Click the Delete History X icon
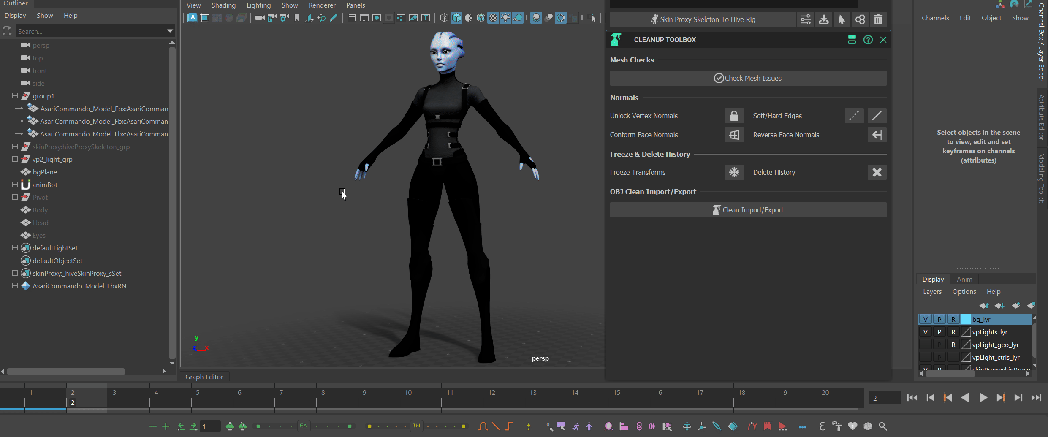This screenshot has width=1048, height=437. pos(877,172)
